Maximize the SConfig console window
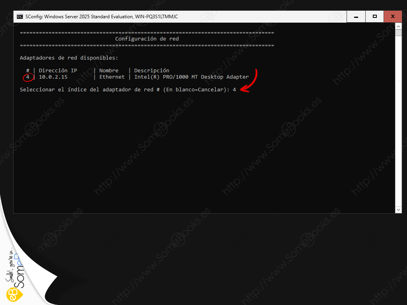 click(374, 17)
